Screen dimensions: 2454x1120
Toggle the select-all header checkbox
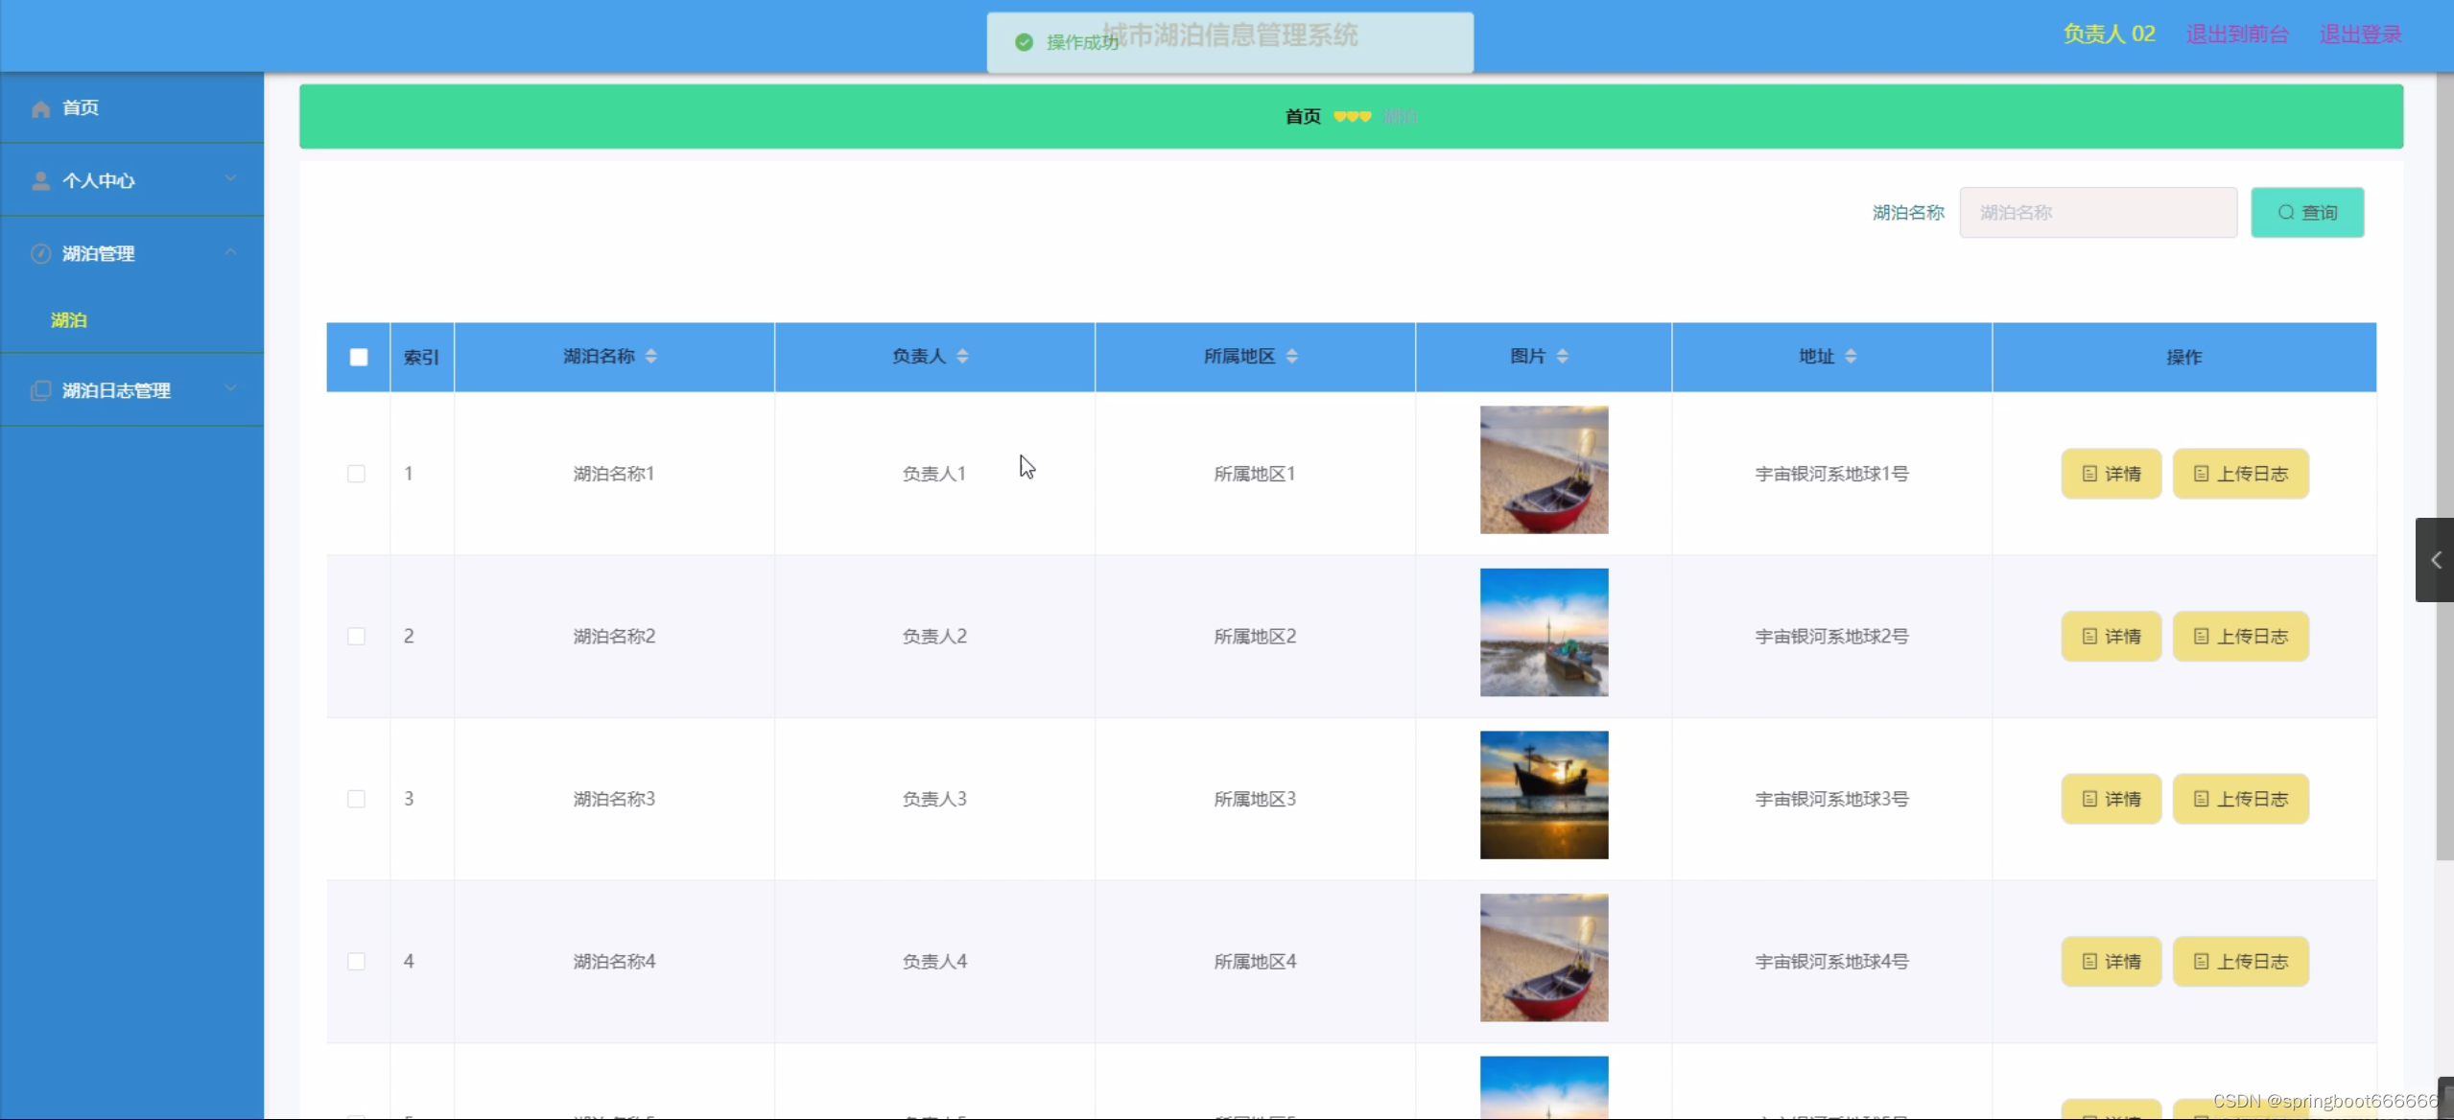pyautogui.click(x=359, y=358)
